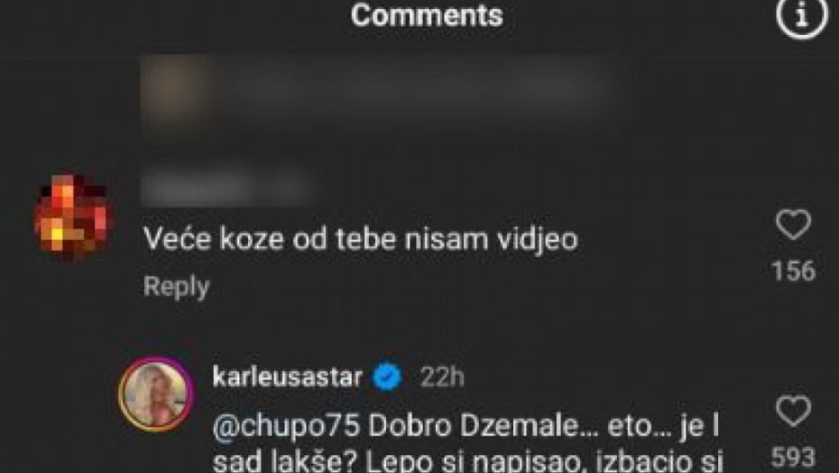Click the 22h timestamp on the reply
The image size is (839, 473).
coord(442,377)
